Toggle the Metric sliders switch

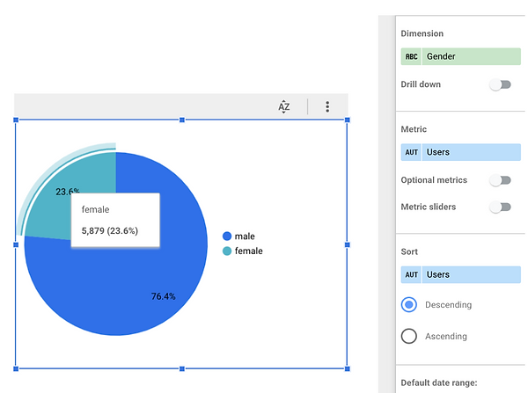(x=500, y=207)
